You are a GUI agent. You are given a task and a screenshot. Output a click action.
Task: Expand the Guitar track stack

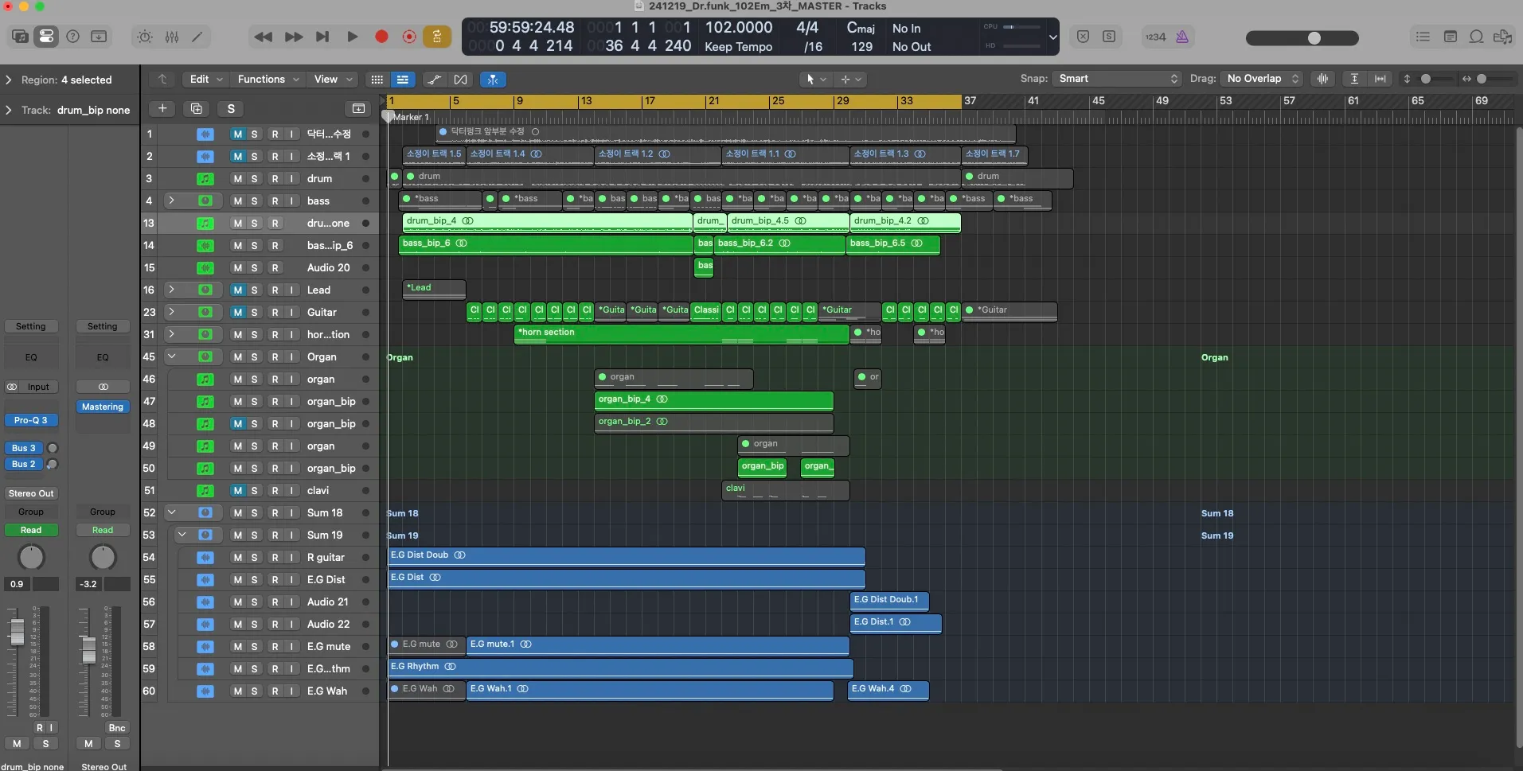[x=171, y=313]
